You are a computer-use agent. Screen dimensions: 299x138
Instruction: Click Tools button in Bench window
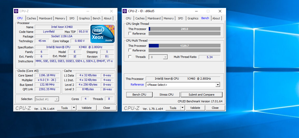click(173, 108)
